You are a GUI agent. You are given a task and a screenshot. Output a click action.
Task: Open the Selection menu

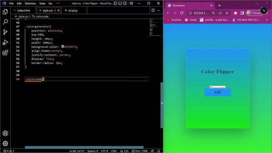tap(30, 3)
